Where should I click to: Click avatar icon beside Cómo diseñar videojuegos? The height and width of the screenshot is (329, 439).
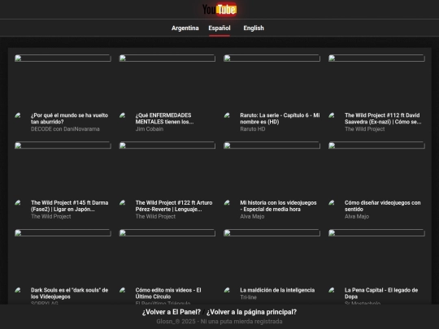pos(332,202)
